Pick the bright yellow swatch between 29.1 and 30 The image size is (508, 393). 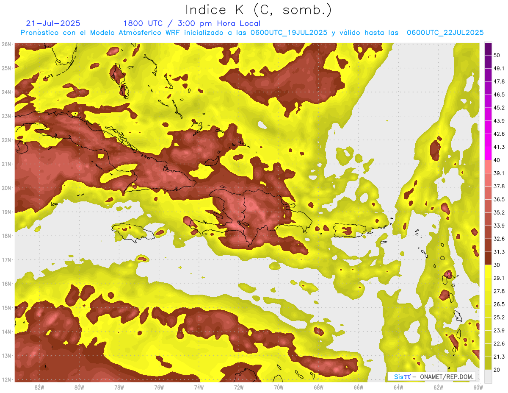click(488, 272)
